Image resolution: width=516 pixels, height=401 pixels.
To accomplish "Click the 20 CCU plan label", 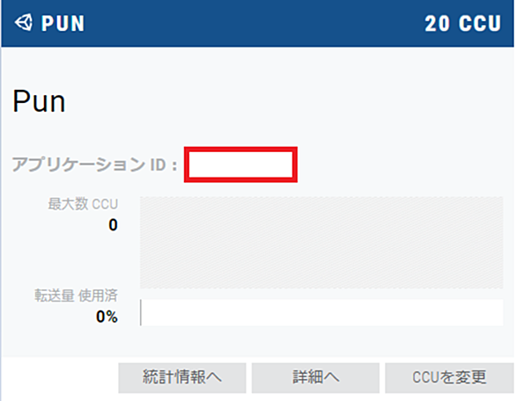I will (x=462, y=24).
